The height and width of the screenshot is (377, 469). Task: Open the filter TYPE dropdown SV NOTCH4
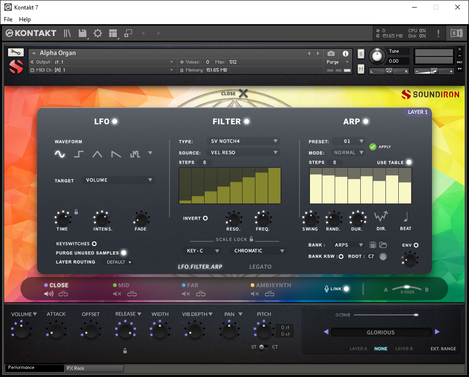244,141
